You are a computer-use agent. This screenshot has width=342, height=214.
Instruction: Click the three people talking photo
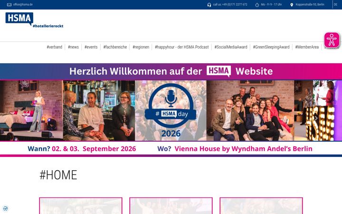click(x=99, y=110)
